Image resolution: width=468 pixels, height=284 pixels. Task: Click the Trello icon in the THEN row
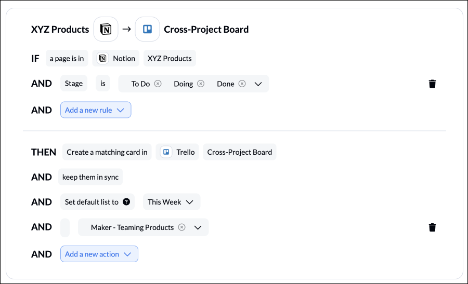click(166, 152)
